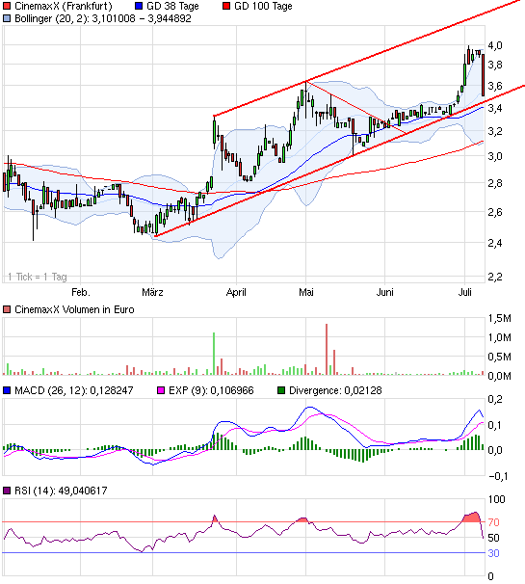The width and height of the screenshot is (525, 584).
Task: Click the 2,8 price axis label
Action: [495, 183]
